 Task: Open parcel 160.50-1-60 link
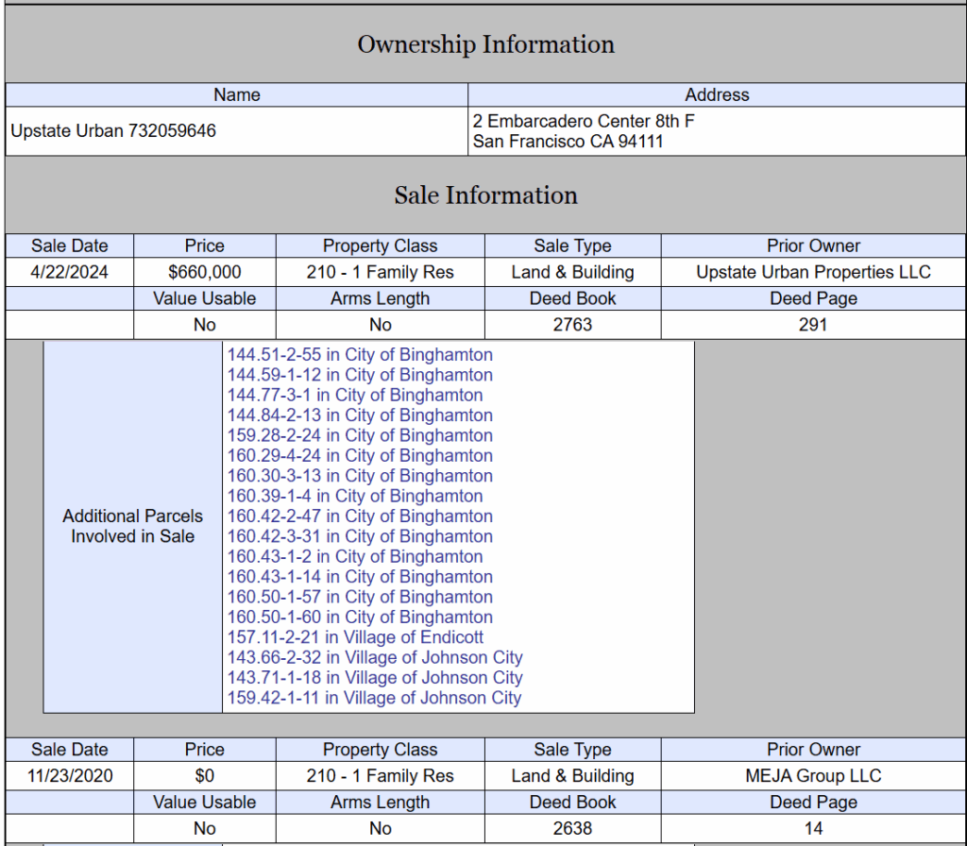(360, 618)
